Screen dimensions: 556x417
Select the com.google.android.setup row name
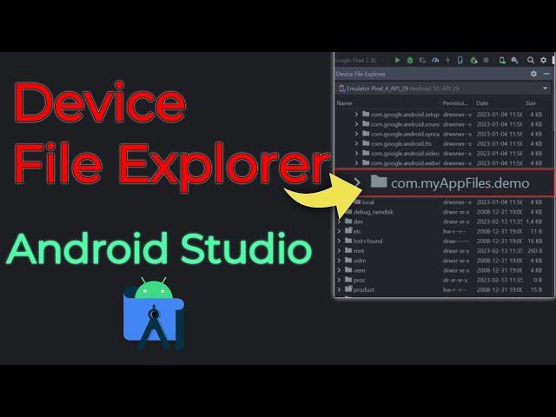(x=405, y=114)
